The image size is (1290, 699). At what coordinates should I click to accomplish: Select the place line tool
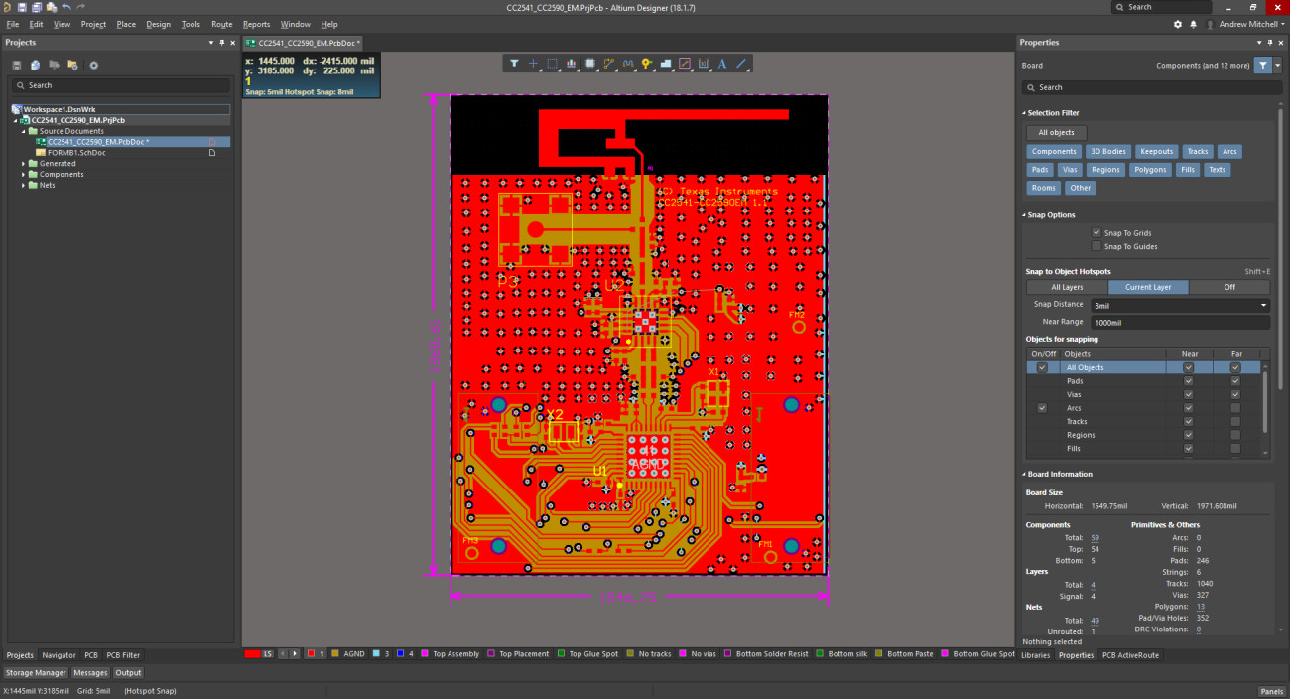click(740, 63)
